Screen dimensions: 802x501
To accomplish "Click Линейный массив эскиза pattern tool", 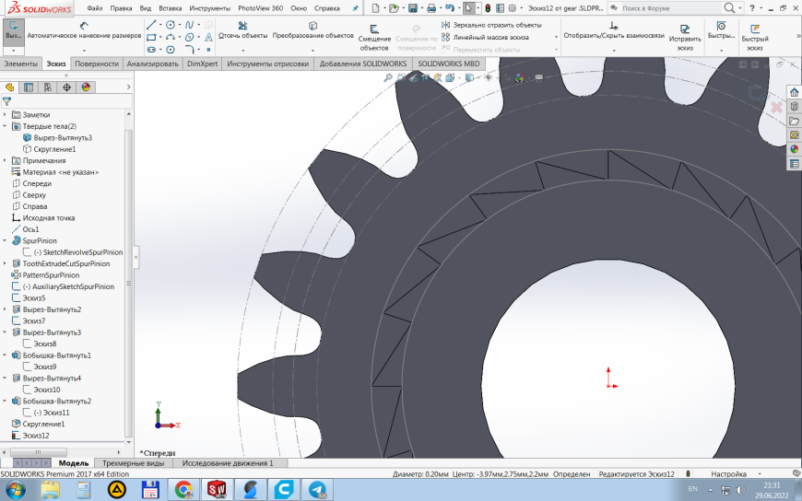I will pos(486,38).
